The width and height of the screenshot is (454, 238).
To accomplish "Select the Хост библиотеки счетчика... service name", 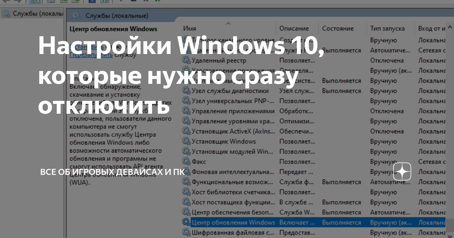I will (x=233, y=192).
